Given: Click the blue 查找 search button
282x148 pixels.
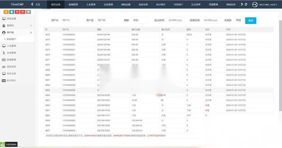Looking at the screenshot, I should pyautogui.click(x=251, y=21).
